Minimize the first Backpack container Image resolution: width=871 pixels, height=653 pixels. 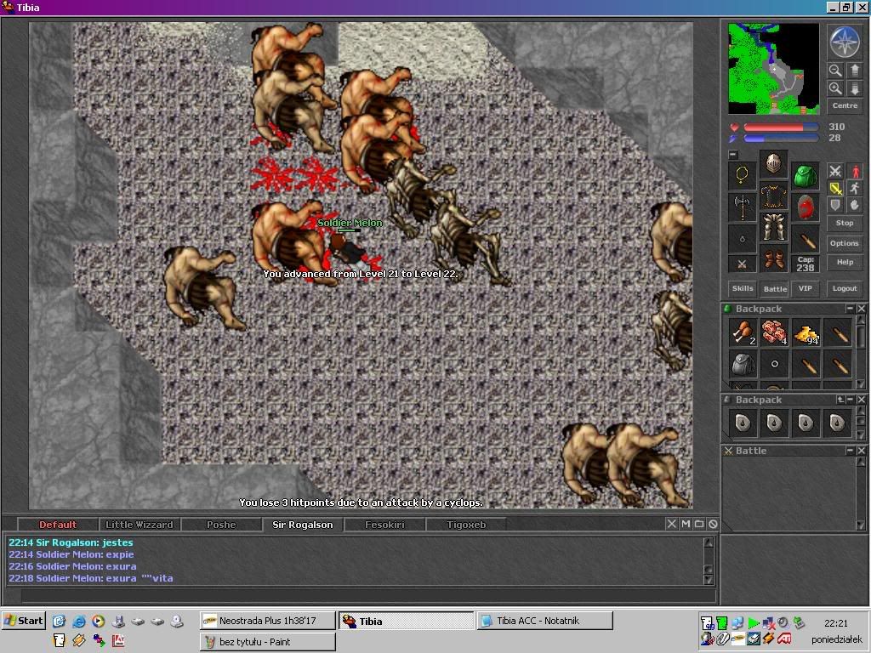tap(850, 308)
